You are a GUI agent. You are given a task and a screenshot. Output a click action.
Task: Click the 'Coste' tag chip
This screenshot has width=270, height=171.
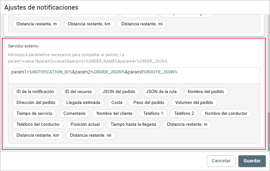coord(117,103)
